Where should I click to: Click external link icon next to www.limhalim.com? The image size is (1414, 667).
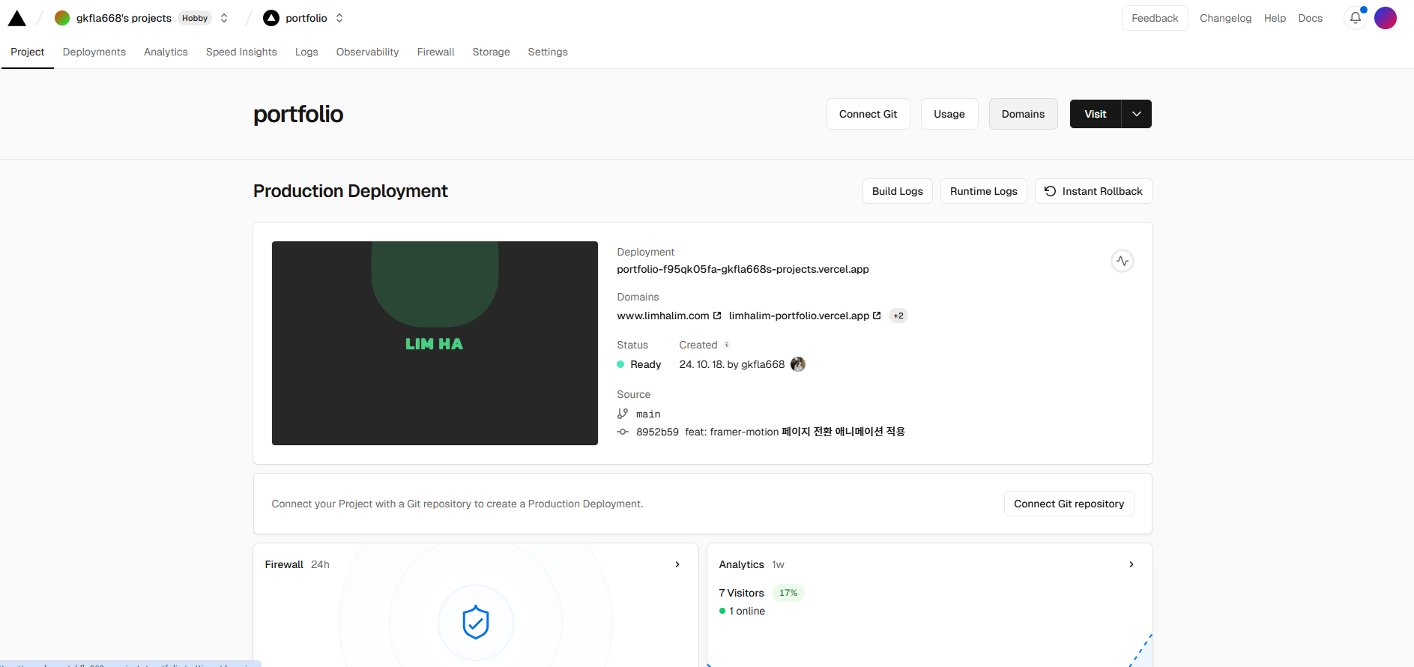pyautogui.click(x=717, y=316)
